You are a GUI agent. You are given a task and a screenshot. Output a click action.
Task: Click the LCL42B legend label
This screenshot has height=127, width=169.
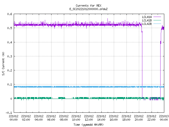[x=147, y=24]
